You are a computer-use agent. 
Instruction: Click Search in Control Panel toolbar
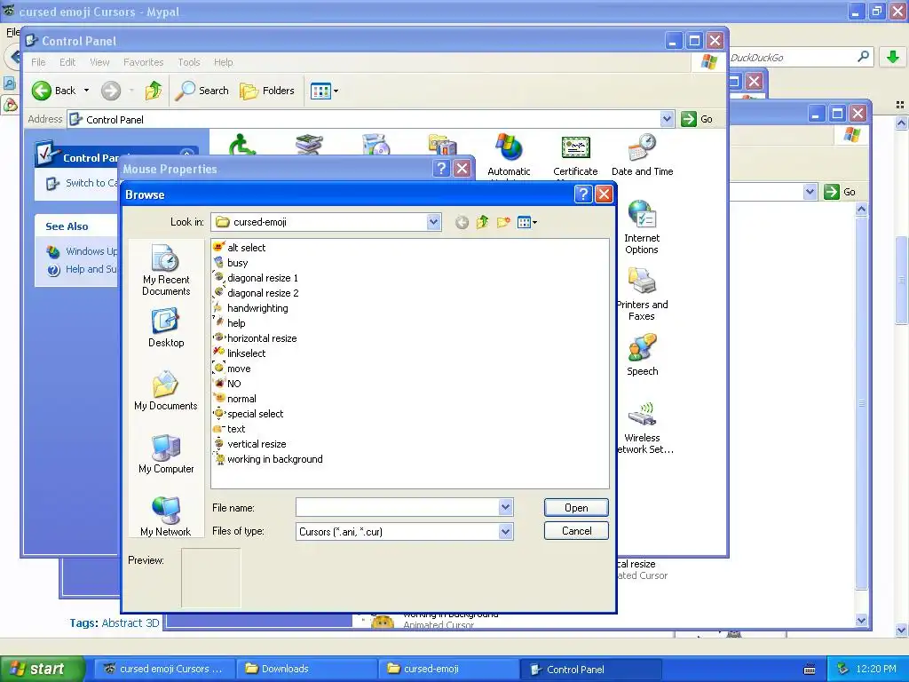pyautogui.click(x=202, y=91)
